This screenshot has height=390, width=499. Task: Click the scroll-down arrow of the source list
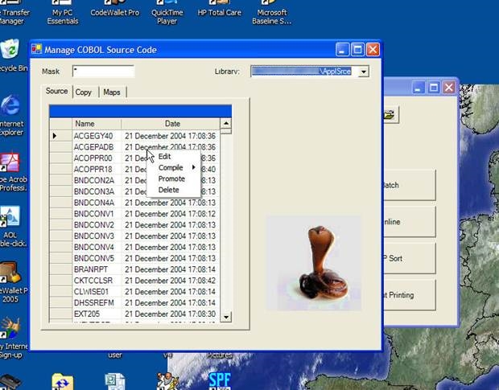pos(225,317)
